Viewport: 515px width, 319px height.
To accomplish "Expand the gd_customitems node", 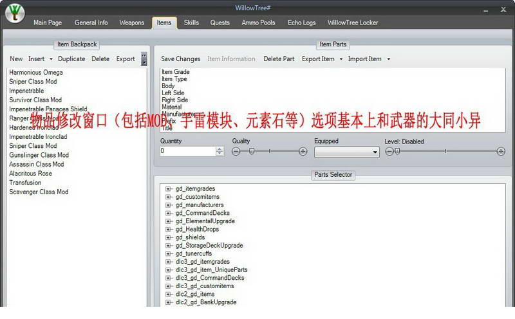I will pyautogui.click(x=168, y=197).
